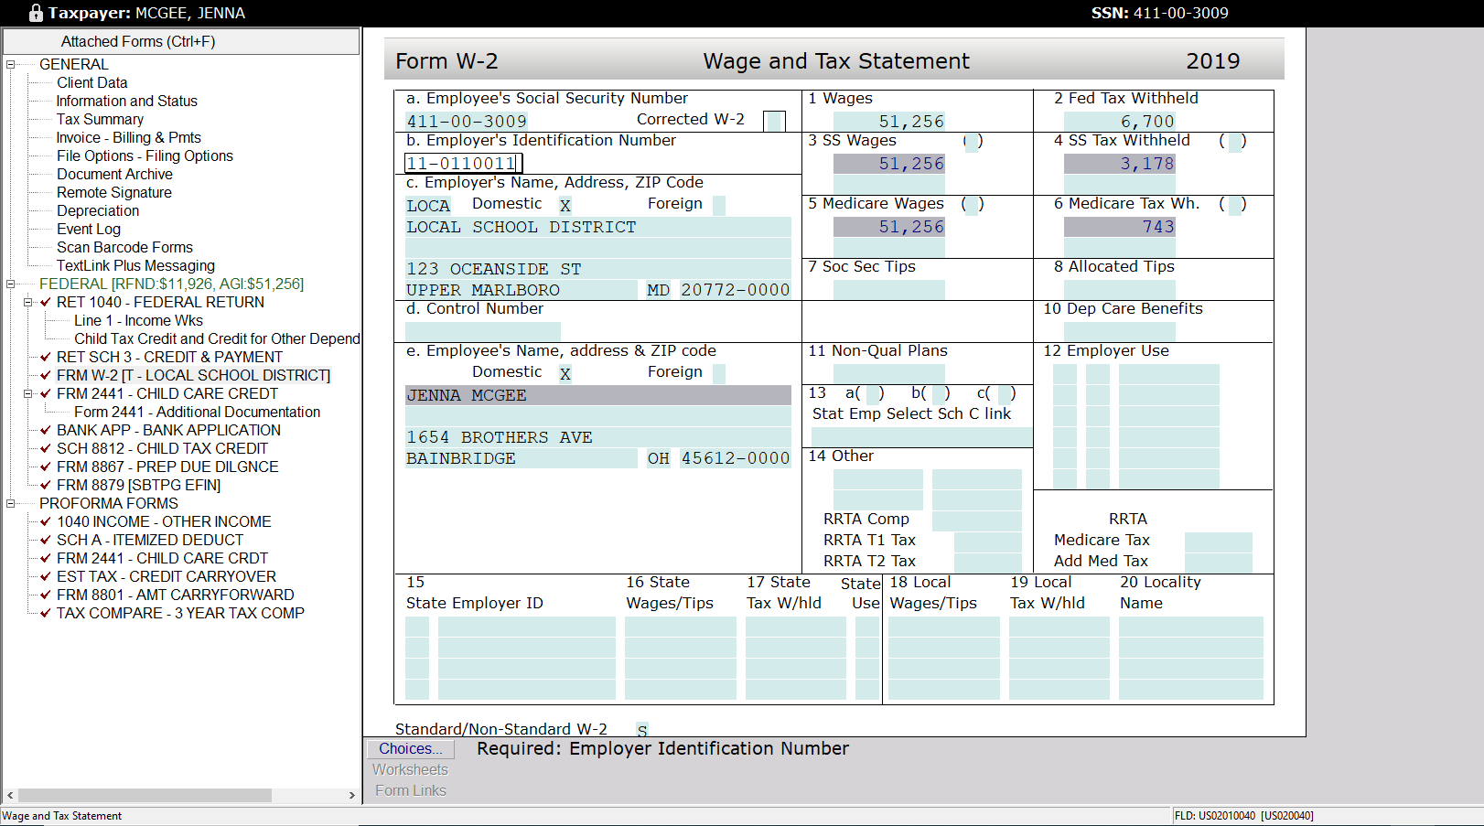Click checkmark icon beside SCH 8812

(x=46, y=448)
